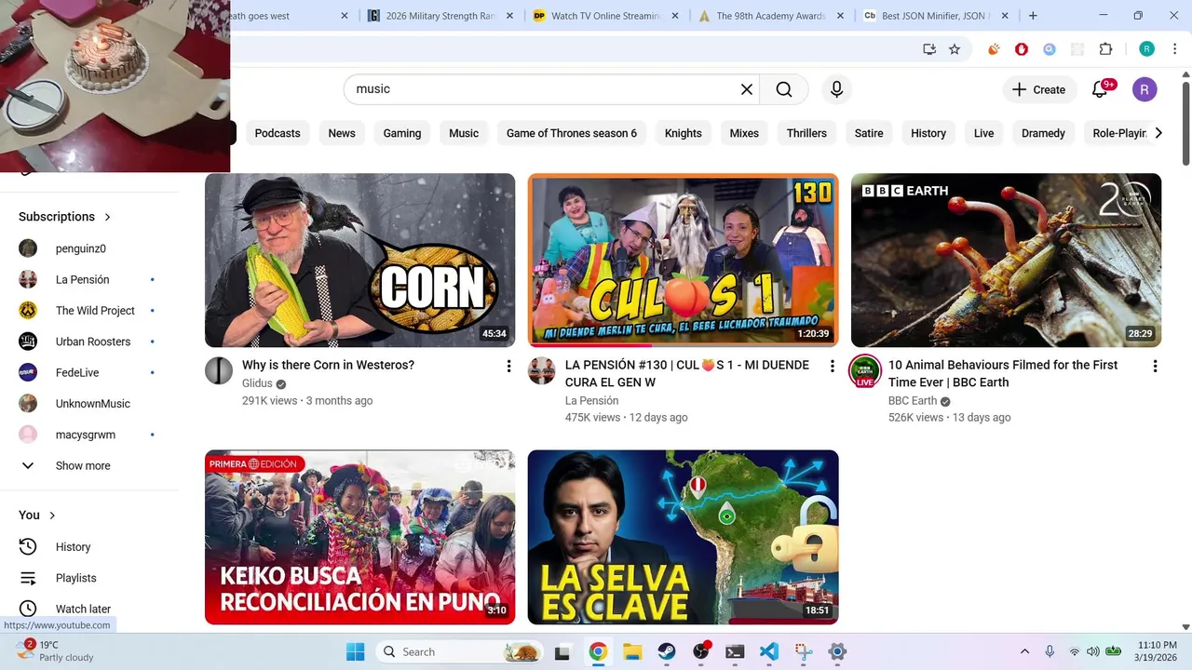Image resolution: width=1192 pixels, height=670 pixels.
Task: Open the red stop-hand ad blocker extension
Action: click(x=1022, y=49)
